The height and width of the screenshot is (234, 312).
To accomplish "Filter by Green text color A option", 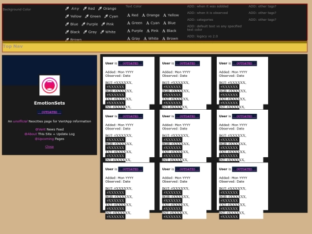I will click(x=135, y=23).
